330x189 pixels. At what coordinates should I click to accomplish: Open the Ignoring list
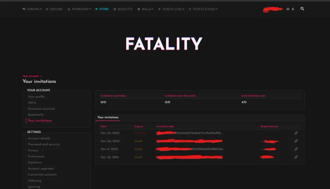click(x=34, y=187)
